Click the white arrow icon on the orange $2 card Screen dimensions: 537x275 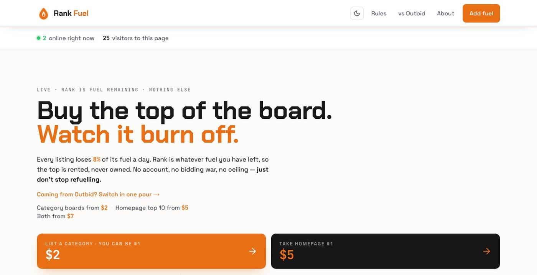[x=252, y=251]
